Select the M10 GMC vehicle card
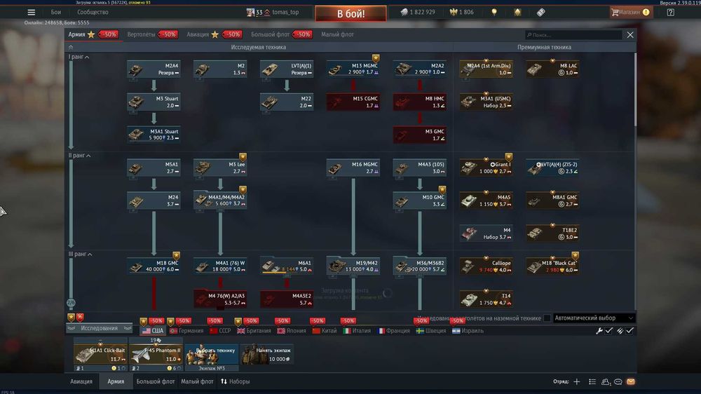 tap(420, 201)
